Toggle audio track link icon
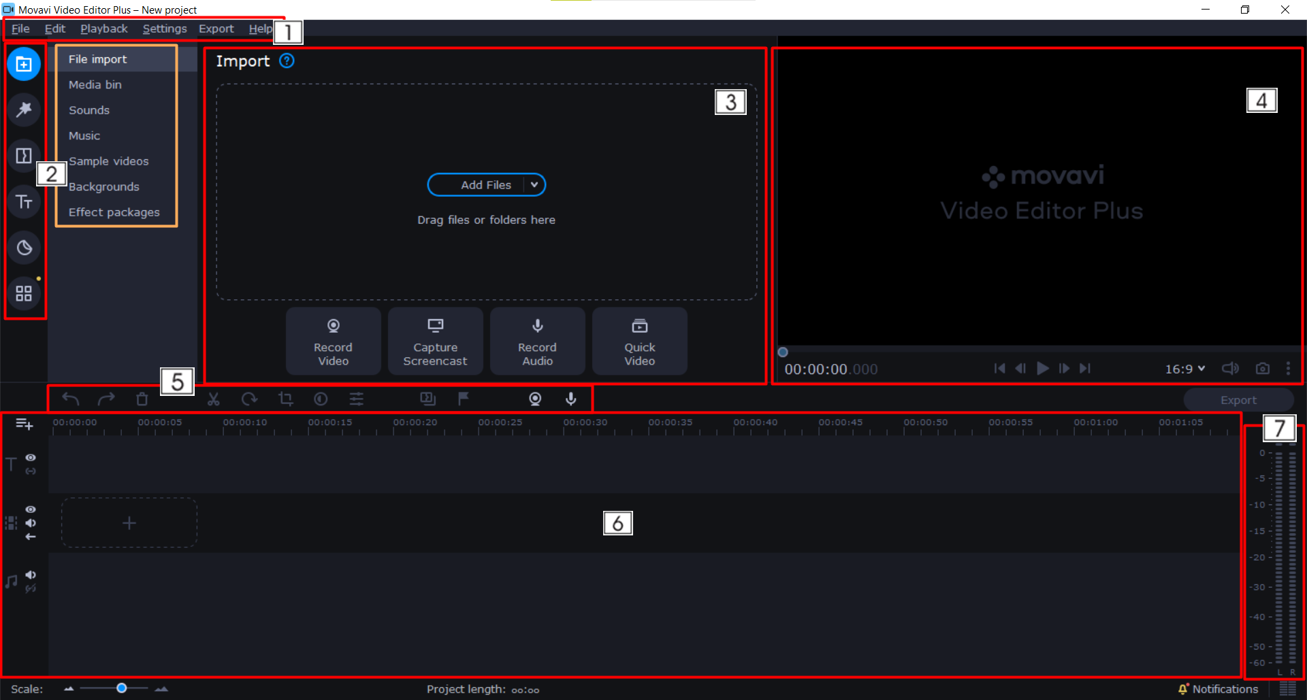This screenshot has height=700, width=1307. pos(31,588)
